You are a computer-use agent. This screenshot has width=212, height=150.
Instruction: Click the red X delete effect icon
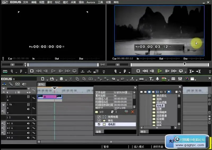132,112
